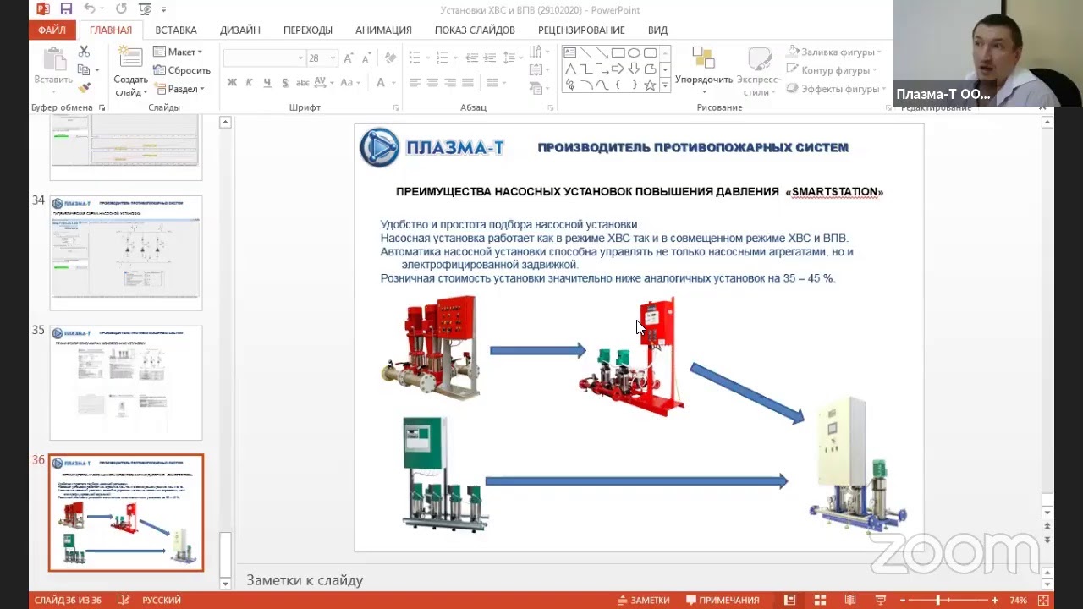This screenshot has height=609, width=1083.
Task: Click the Copy icon in clipboard group
Action: [x=84, y=69]
